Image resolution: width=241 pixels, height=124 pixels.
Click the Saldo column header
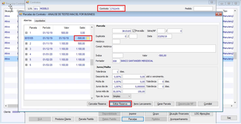[x=82, y=28]
